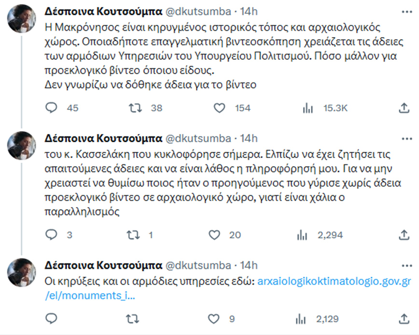Open the @dkutsumba handle in the first tweet
Screen dimensions: 419x335
coord(198,11)
